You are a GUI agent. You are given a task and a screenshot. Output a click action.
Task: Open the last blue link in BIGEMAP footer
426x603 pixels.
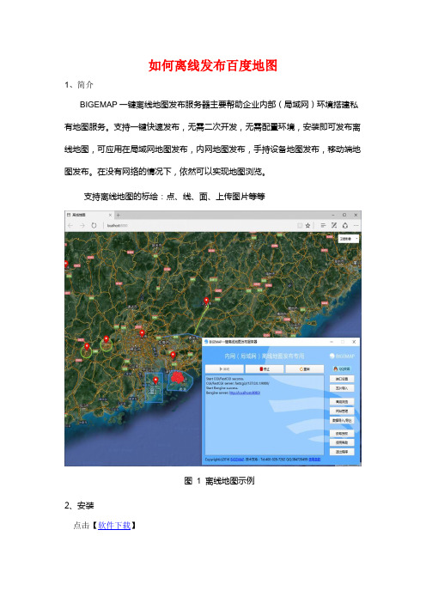click(314, 460)
